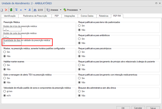Click the Anexos paperclip icon

(48, 10)
